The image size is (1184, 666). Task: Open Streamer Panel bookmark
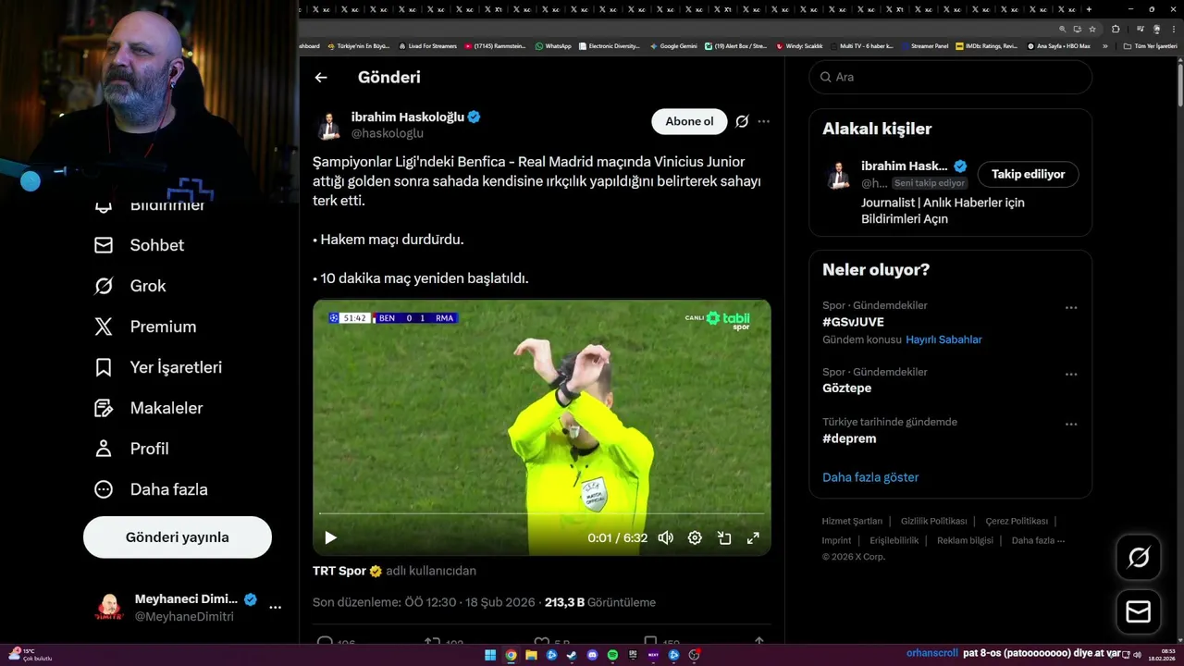point(923,46)
